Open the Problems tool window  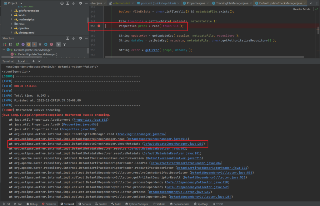click(48, 204)
